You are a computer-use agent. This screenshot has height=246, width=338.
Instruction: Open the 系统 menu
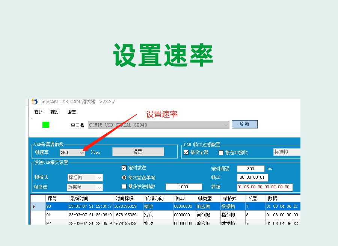[x=39, y=112]
